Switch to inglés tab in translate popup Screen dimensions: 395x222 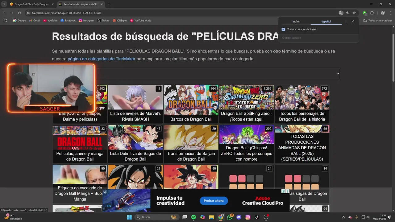296,22
